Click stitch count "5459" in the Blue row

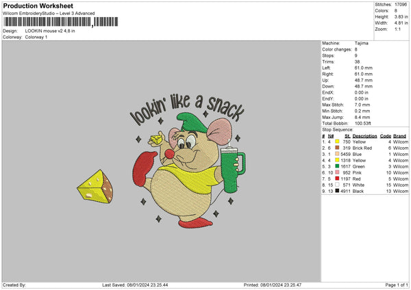[x=345, y=154]
